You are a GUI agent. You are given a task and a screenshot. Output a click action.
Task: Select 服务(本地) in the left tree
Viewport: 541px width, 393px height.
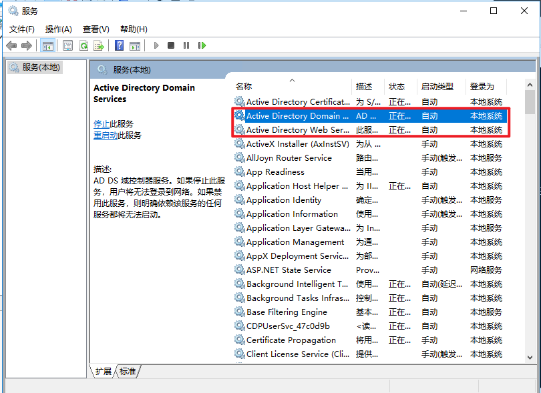41,67
